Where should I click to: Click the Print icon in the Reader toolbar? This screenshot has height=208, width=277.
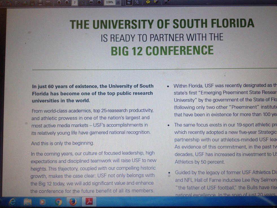pos(40,3)
